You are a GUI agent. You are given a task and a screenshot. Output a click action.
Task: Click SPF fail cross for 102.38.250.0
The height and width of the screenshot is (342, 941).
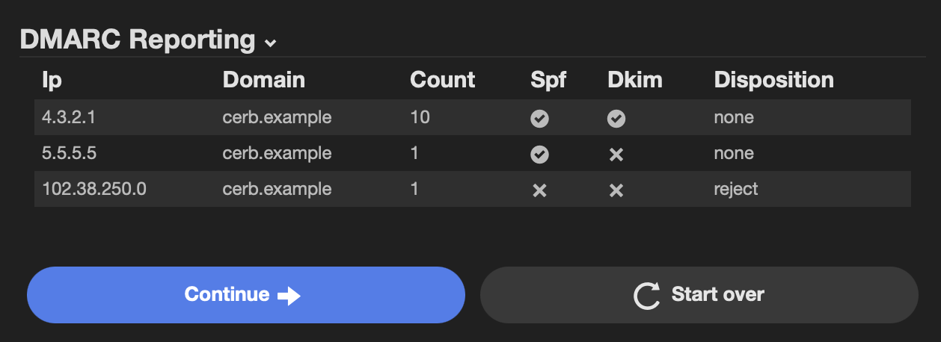[x=539, y=190]
